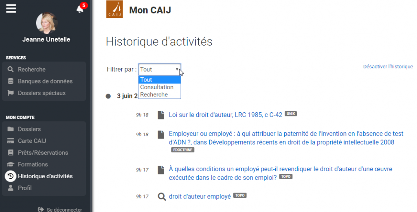Image resolution: width=417 pixels, height=212 pixels.
Task: Pick the highlighted Tout filter option
Action: click(x=146, y=80)
